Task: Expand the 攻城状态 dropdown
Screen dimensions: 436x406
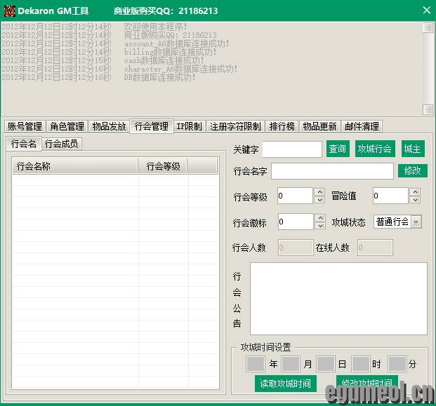Action: (x=416, y=222)
